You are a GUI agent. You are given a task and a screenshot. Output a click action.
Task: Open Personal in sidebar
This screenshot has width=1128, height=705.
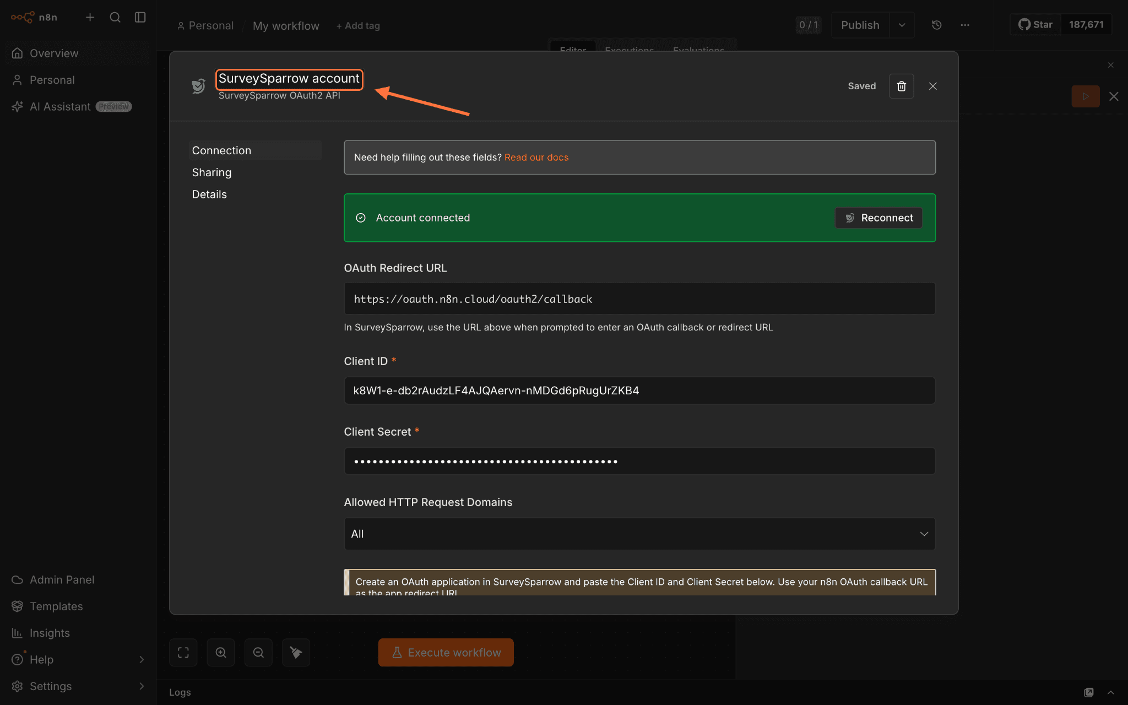[x=78, y=80]
